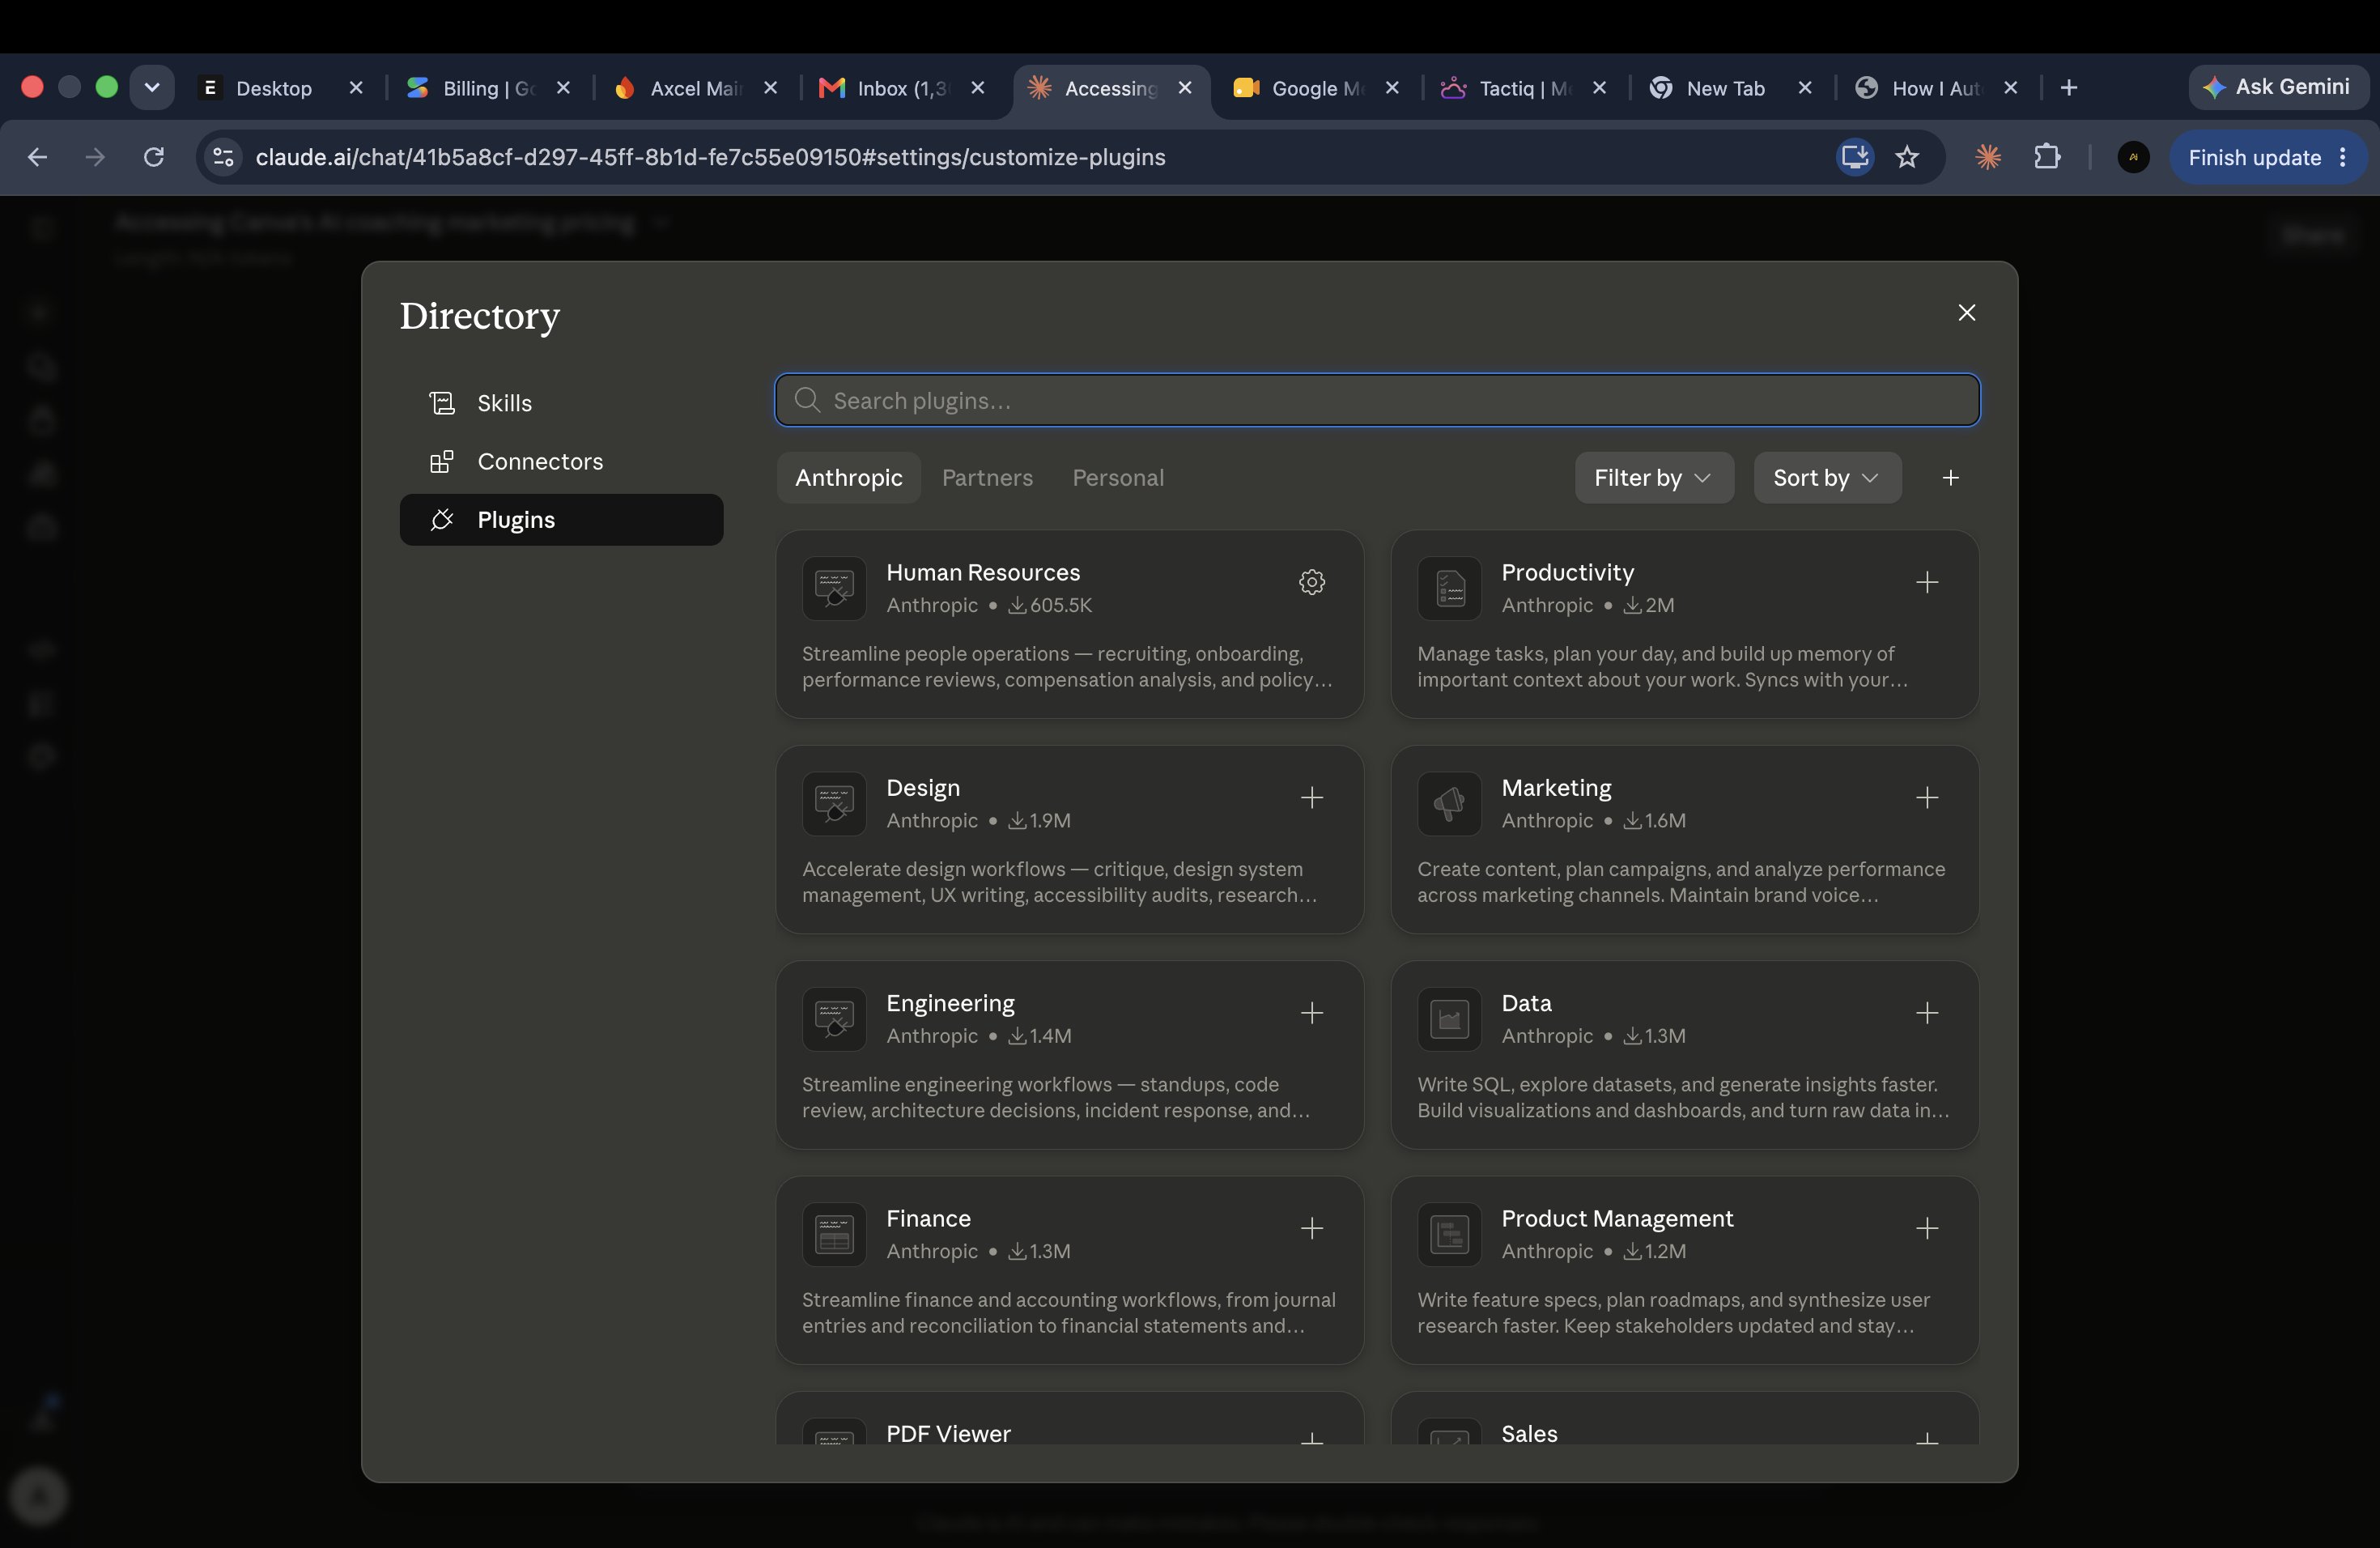Close the Directory dialog
This screenshot has width=2380, height=1548.
tap(1966, 313)
